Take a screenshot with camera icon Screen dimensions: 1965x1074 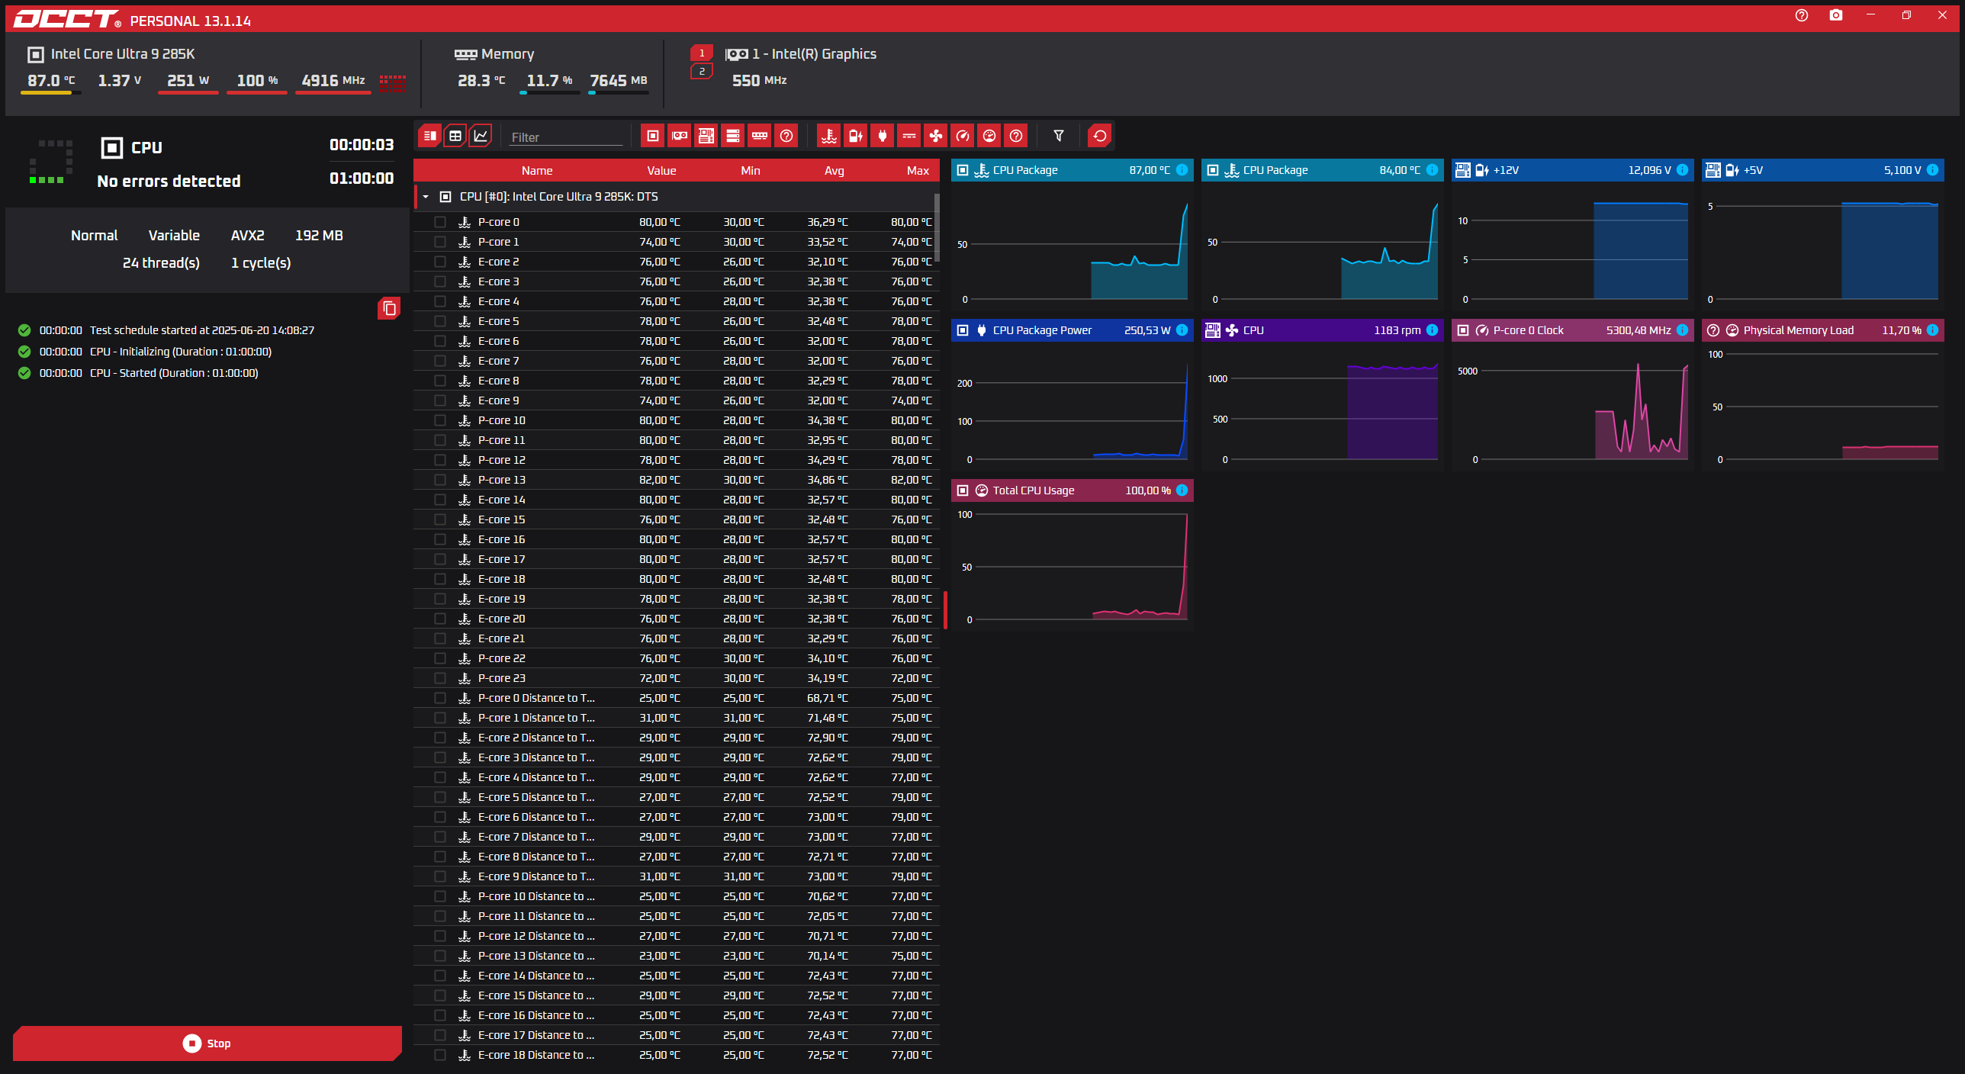tap(1835, 15)
